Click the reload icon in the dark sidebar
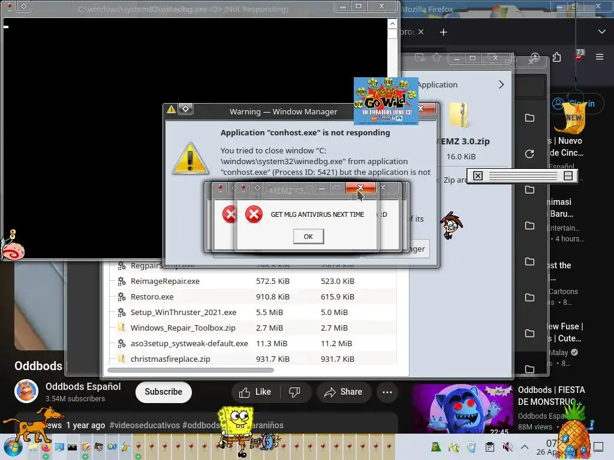Screen dimensions: 614x460 tap(529, 154)
